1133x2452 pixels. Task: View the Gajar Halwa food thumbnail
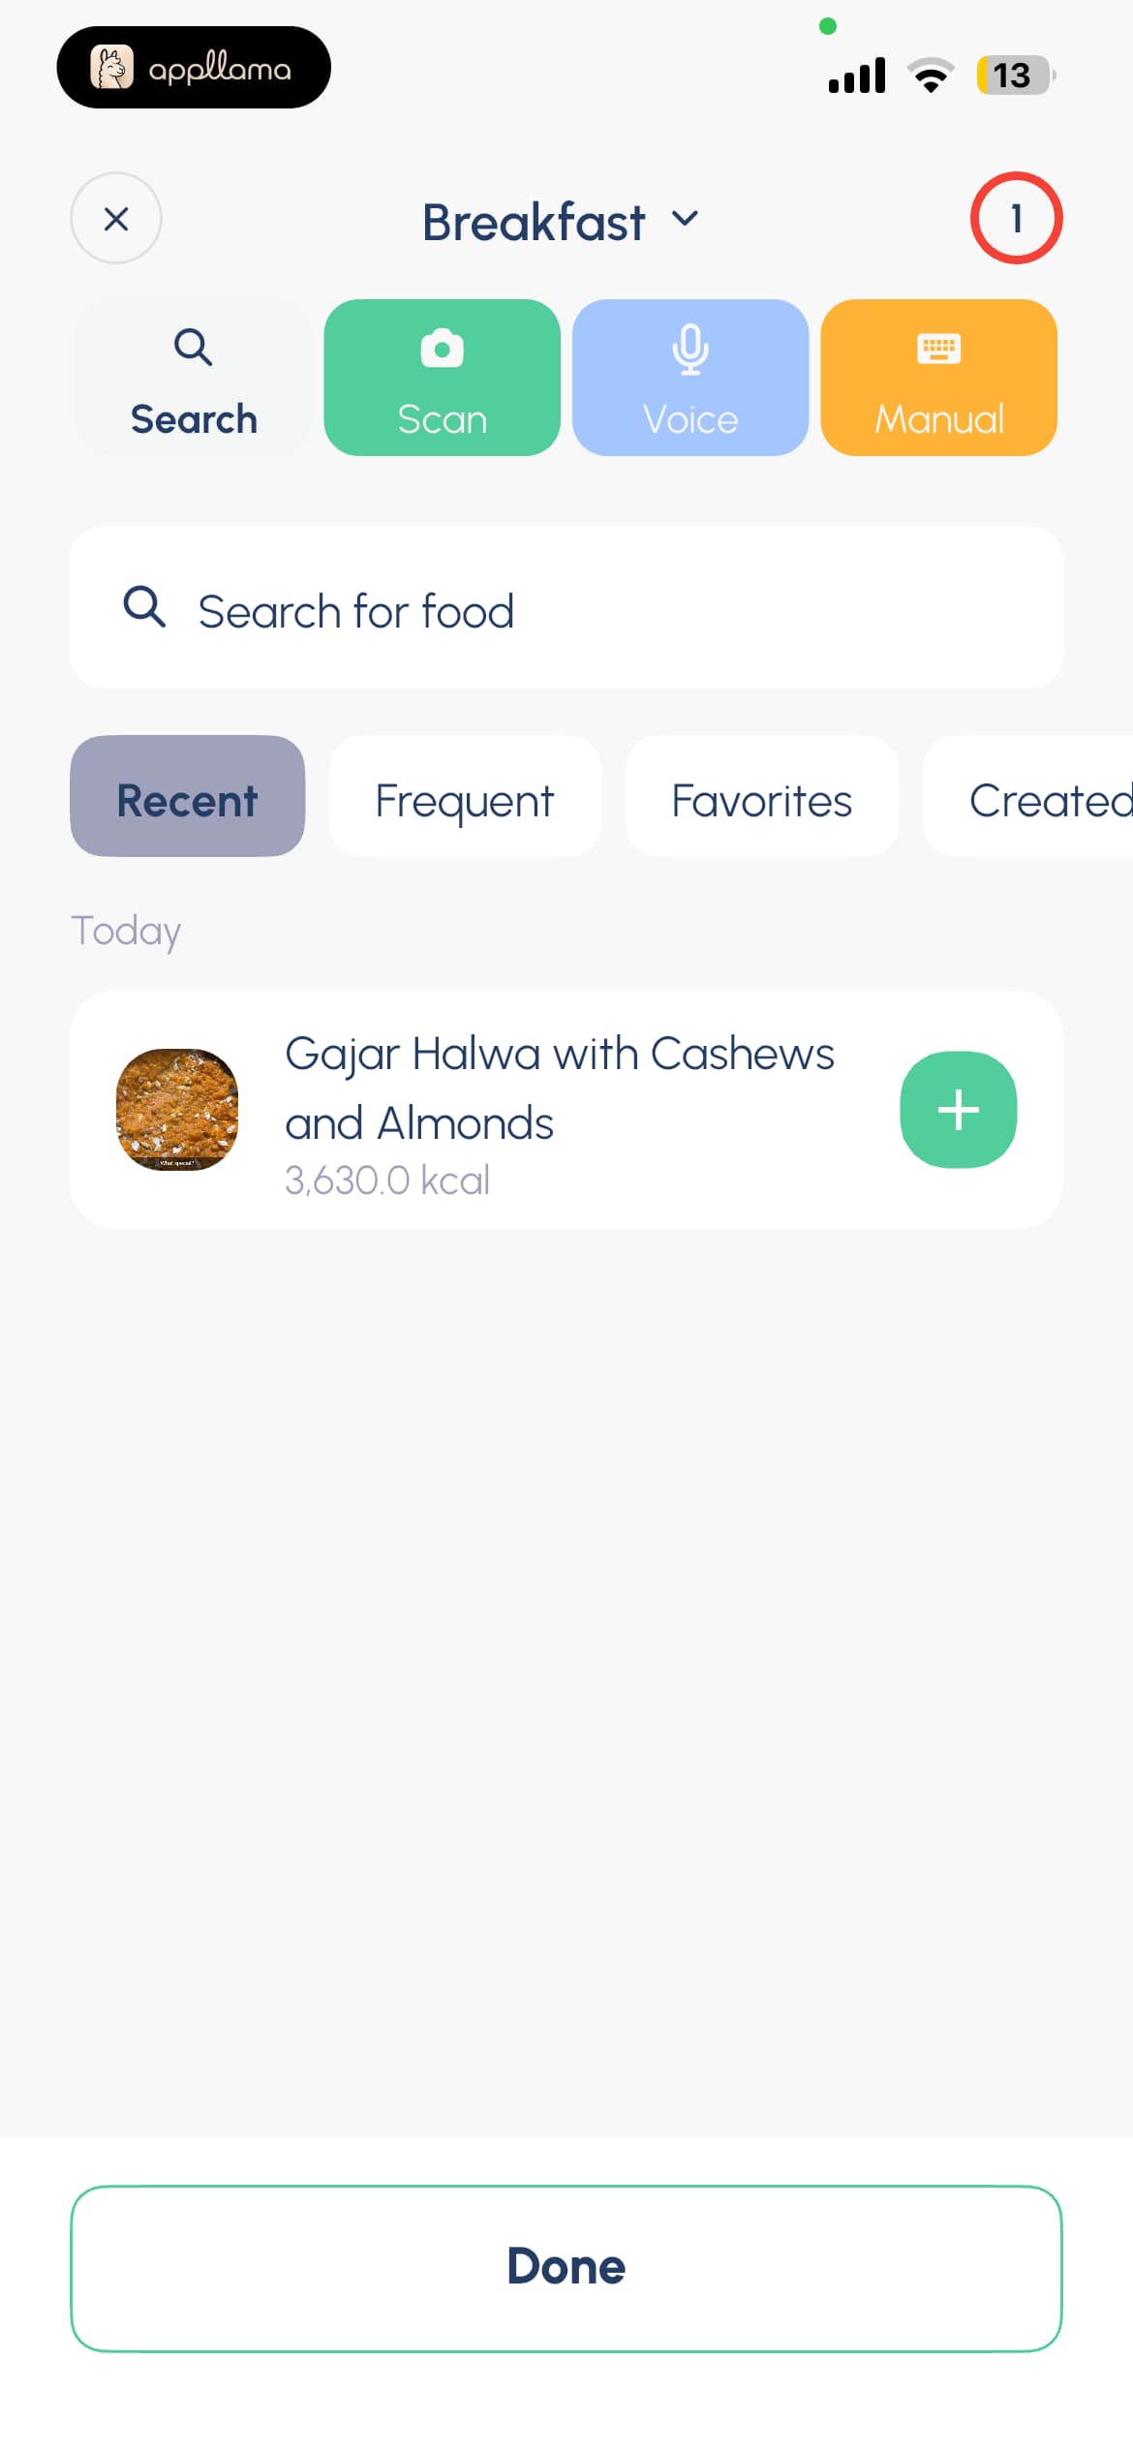177,1110
